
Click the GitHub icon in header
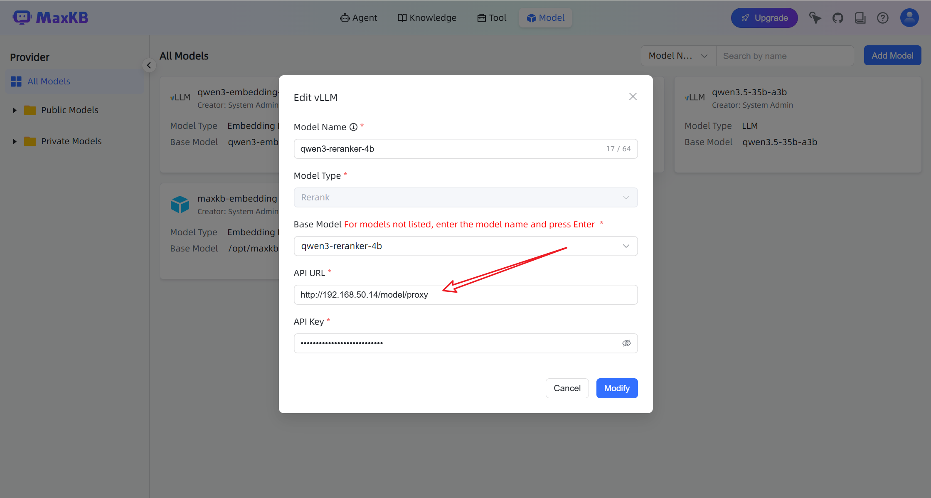click(x=837, y=18)
